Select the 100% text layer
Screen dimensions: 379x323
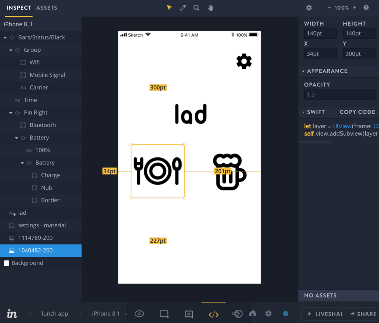(x=41, y=150)
